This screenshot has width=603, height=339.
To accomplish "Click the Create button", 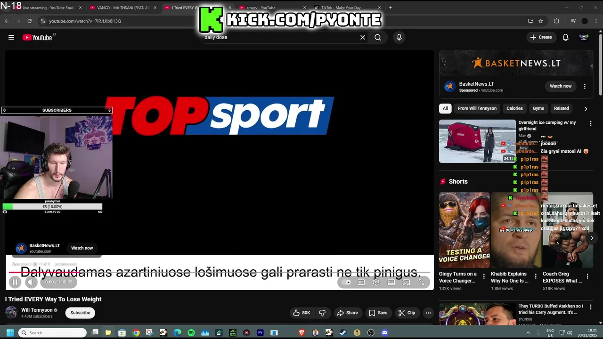I will (541, 37).
